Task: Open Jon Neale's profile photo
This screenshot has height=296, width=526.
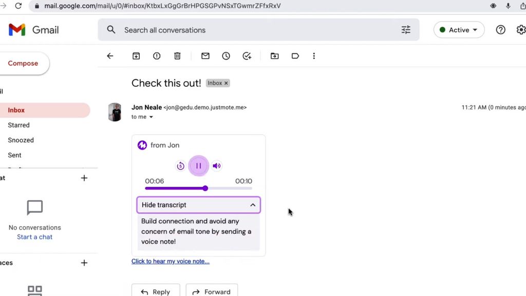Action: tap(115, 112)
